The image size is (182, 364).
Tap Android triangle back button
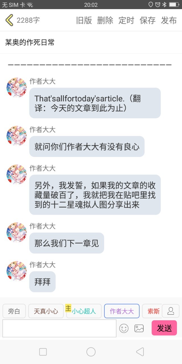tap(140, 352)
